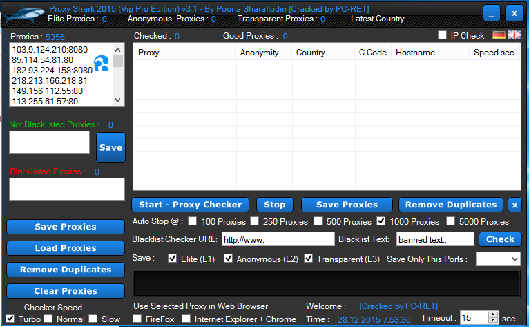Enable the IP Check checkbox
Screen dimensions: 529x327
443,35
